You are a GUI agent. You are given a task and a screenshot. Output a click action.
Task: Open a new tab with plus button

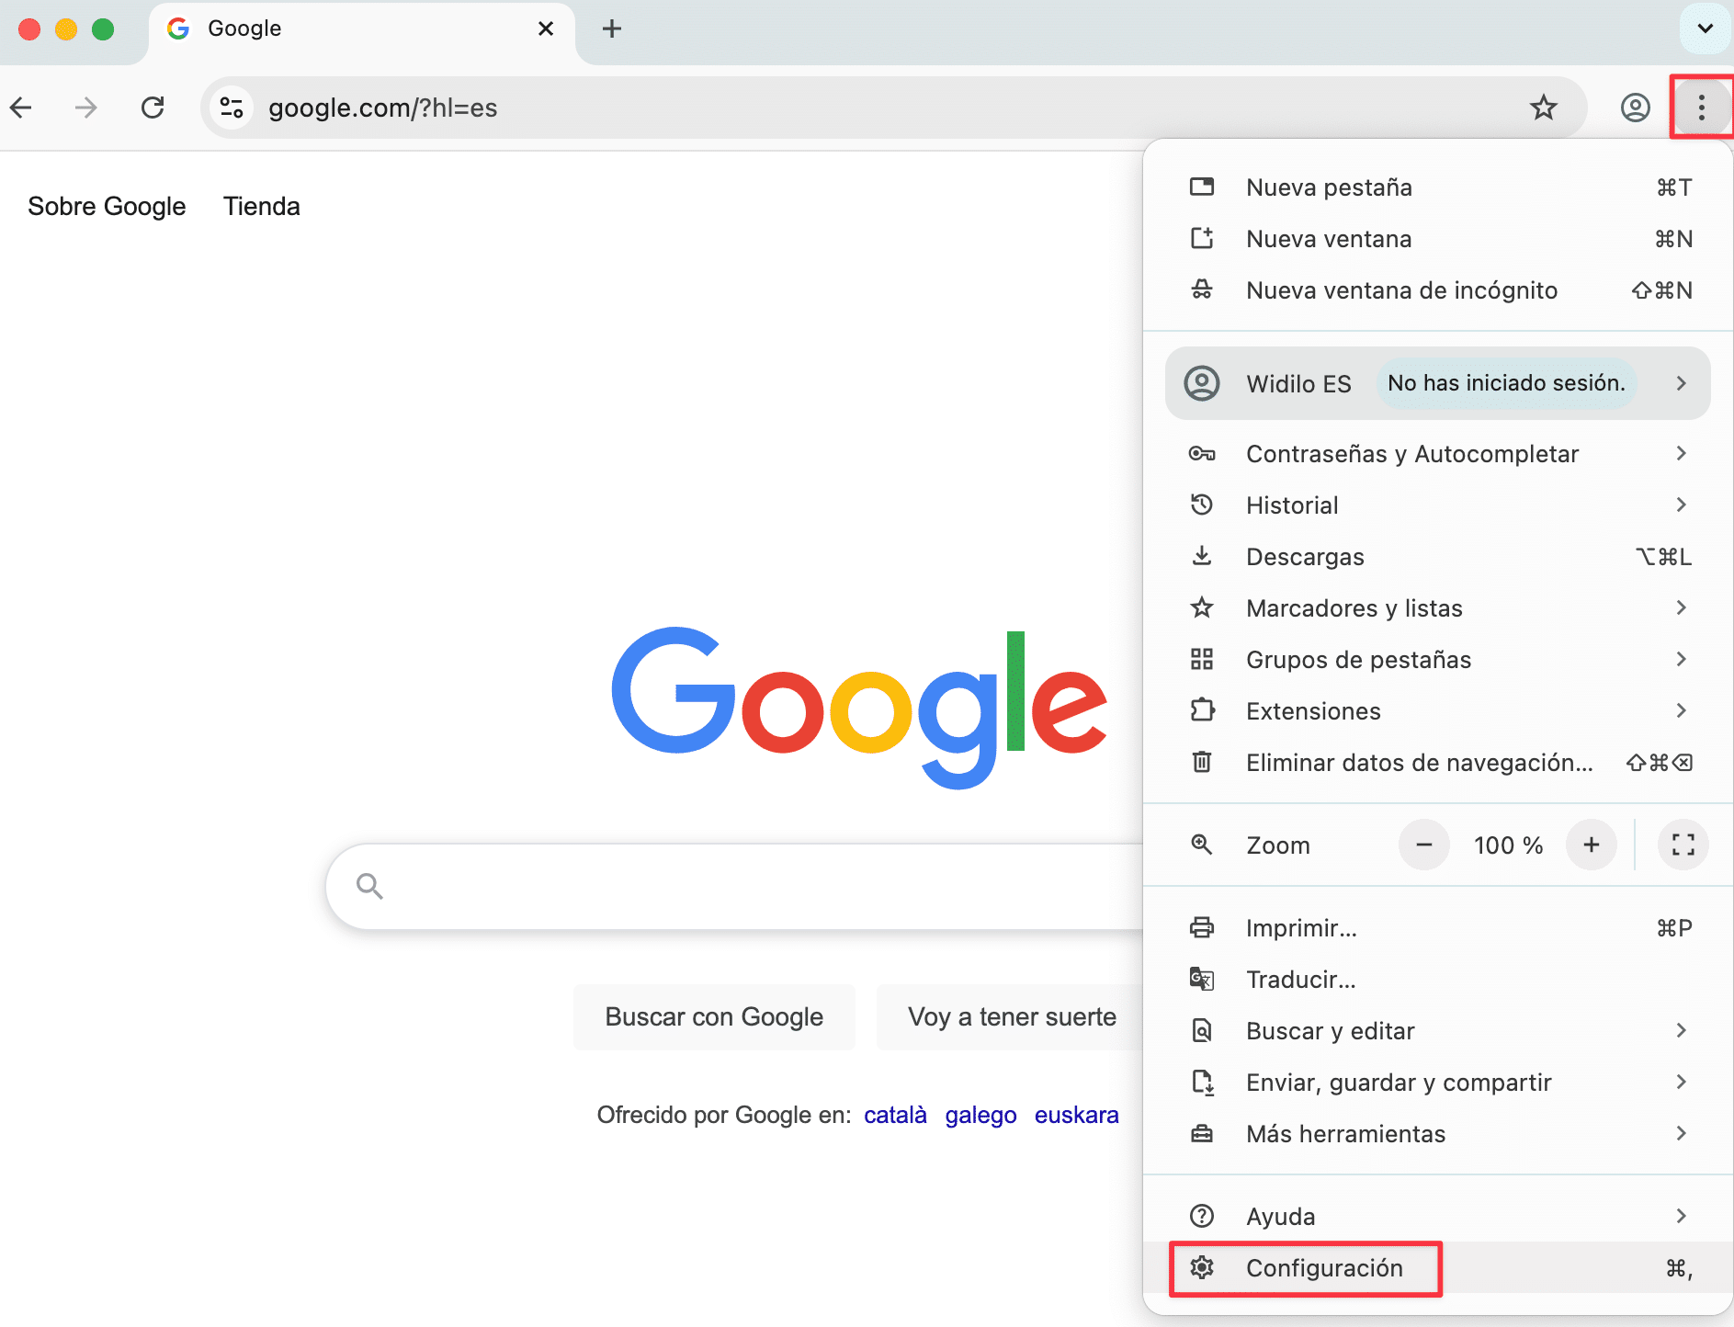(612, 28)
